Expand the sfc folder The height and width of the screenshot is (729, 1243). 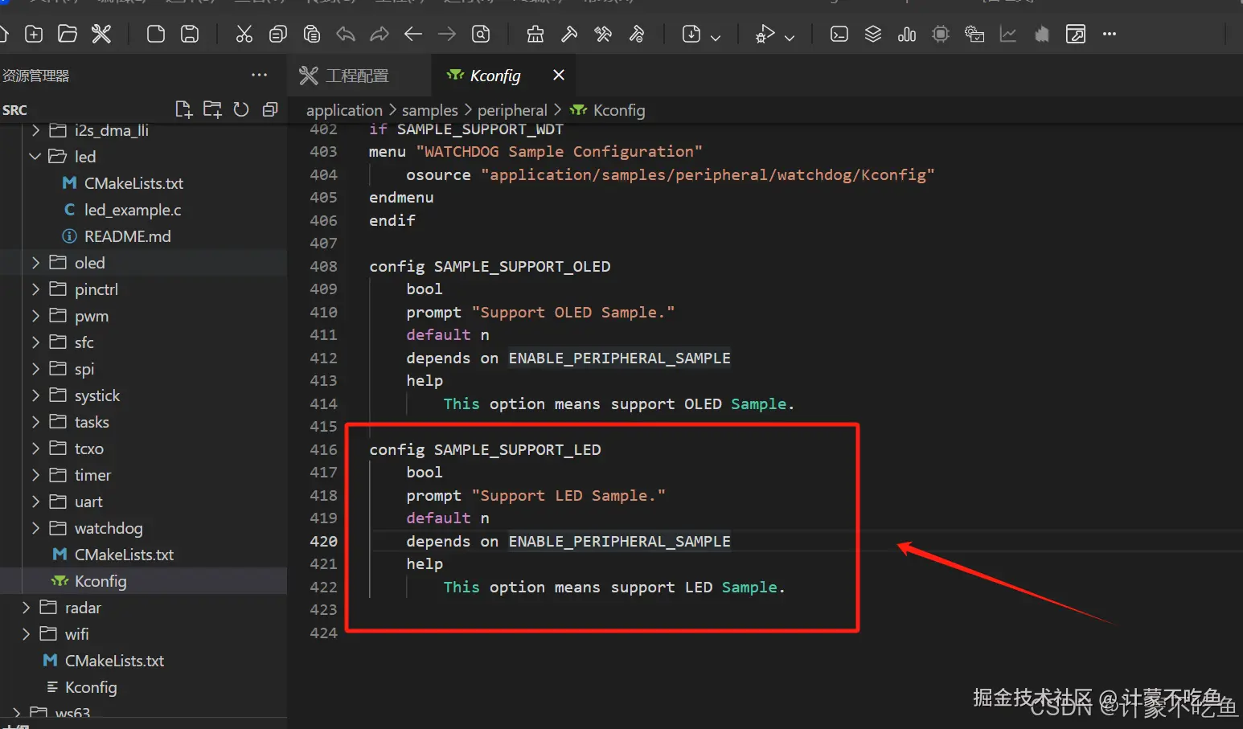[35, 342]
